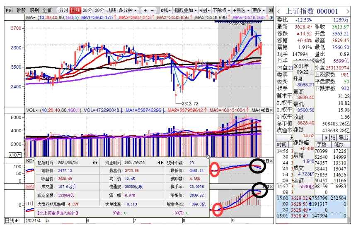This screenshot has width=351, height=227.
Task: Maximize the VOL sub-chart panel
Action: click(267, 110)
